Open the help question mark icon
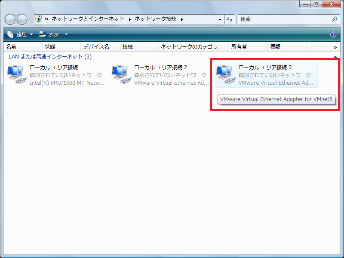 click(x=333, y=34)
